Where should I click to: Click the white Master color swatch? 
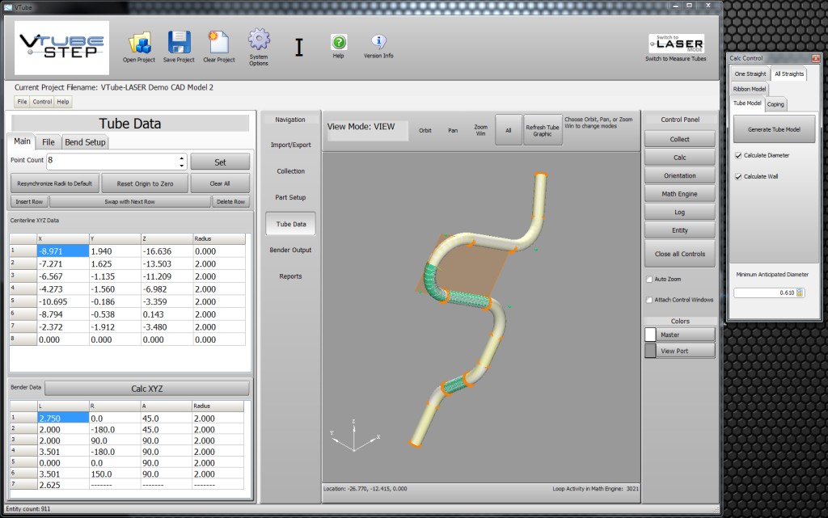(x=651, y=335)
